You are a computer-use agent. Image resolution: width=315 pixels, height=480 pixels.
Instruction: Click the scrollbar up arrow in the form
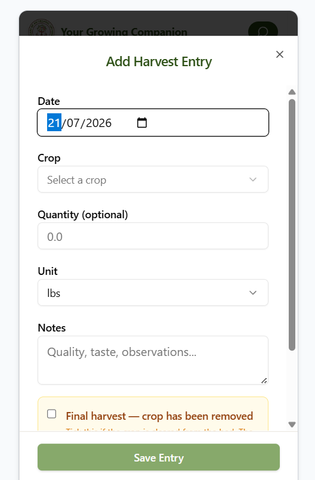click(x=292, y=92)
